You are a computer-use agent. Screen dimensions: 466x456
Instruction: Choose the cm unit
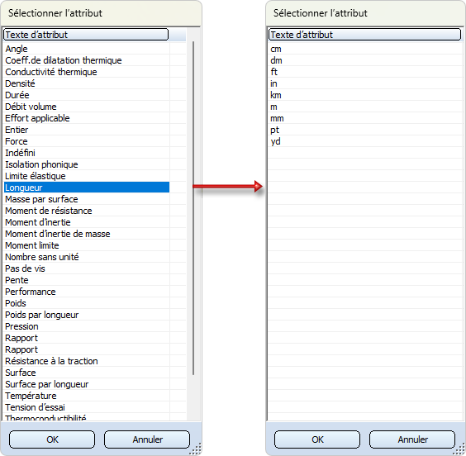[x=365, y=49]
